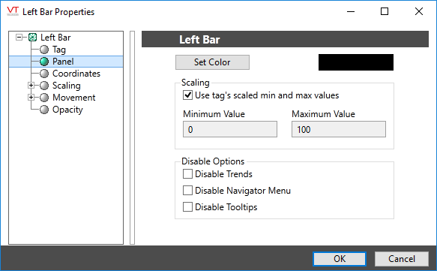
Task: Click the gray Tag node circle icon
Action: tap(44, 50)
